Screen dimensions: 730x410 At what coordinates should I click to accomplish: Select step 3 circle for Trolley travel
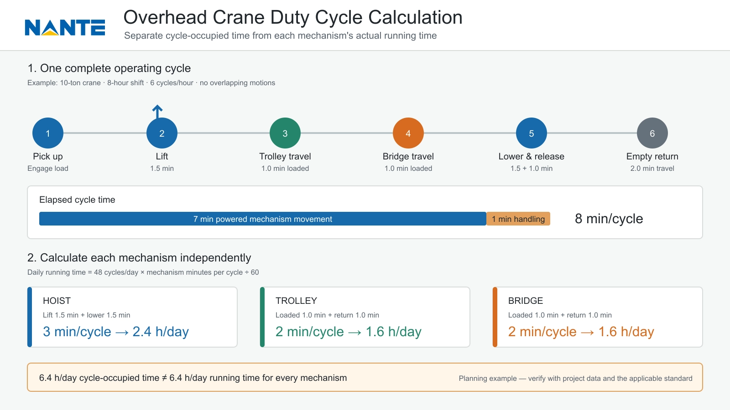coord(285,133)
